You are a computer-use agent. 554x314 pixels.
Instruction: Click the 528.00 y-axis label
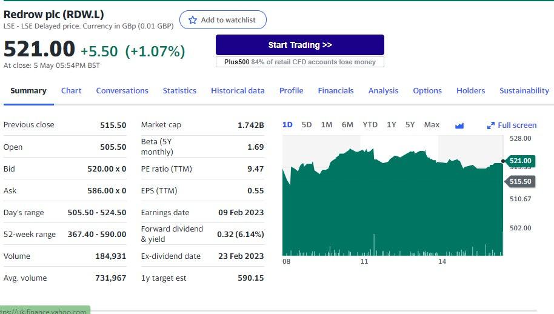click(521, 138)
